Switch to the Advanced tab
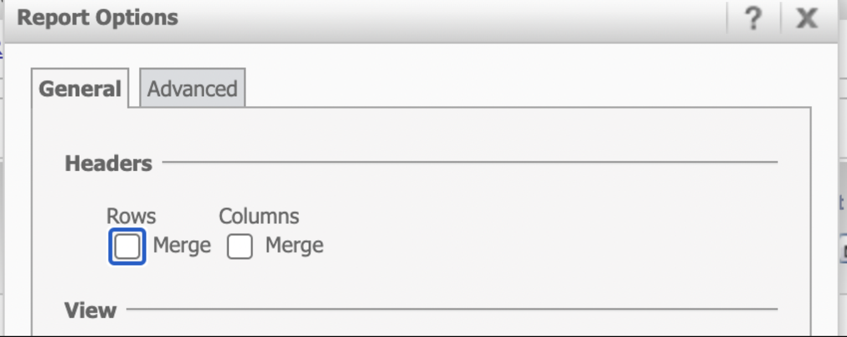The image size is (847, 337). click(192, 88)
